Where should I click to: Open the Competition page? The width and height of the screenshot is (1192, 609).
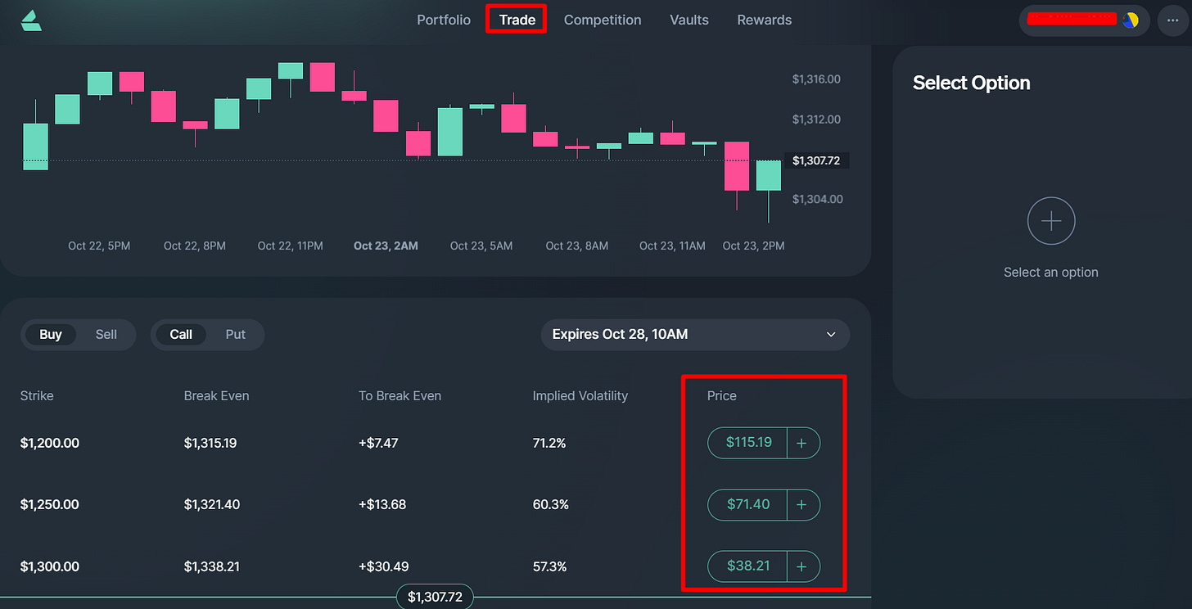pyautogui.click(x=603, y=20)
